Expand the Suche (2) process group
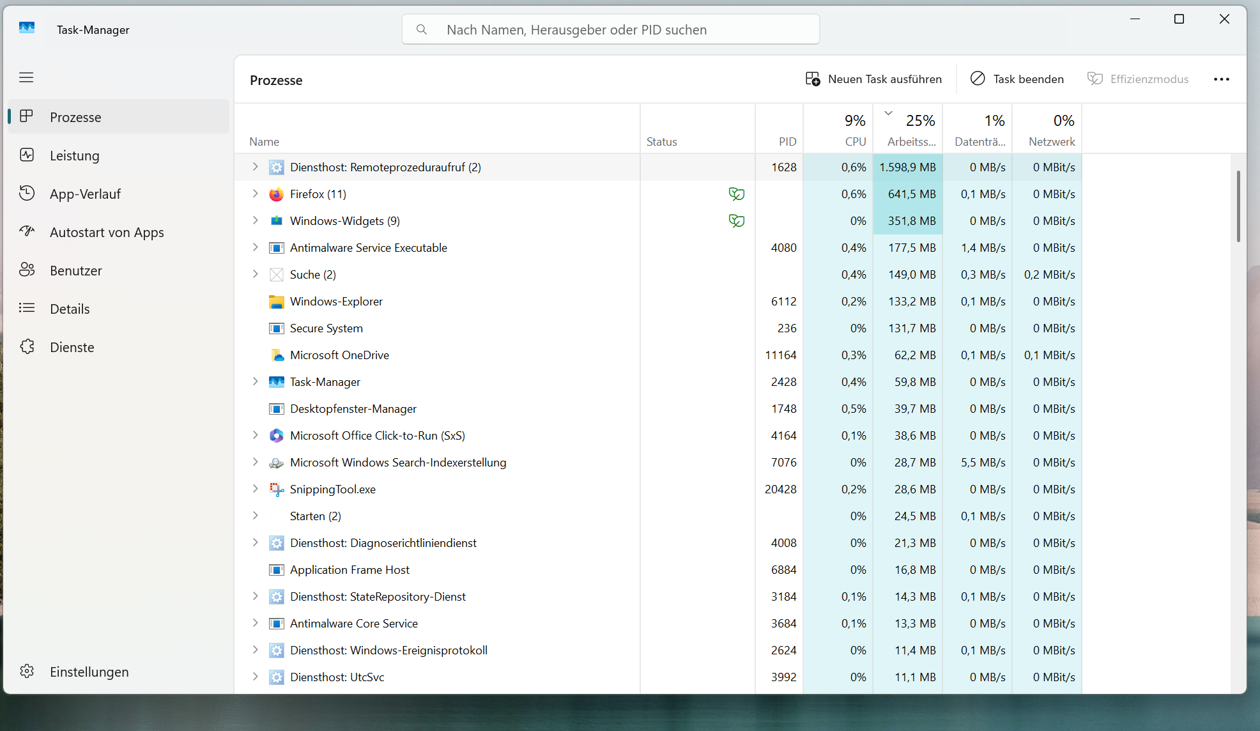 click(255, 274)
